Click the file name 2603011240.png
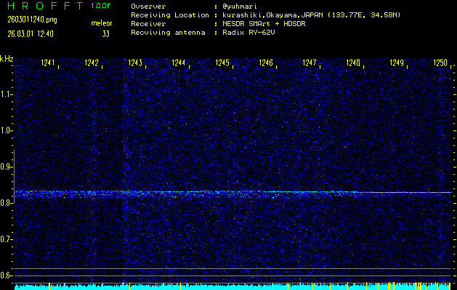Viewport: 457px width, 290px height. coord(32,20)
